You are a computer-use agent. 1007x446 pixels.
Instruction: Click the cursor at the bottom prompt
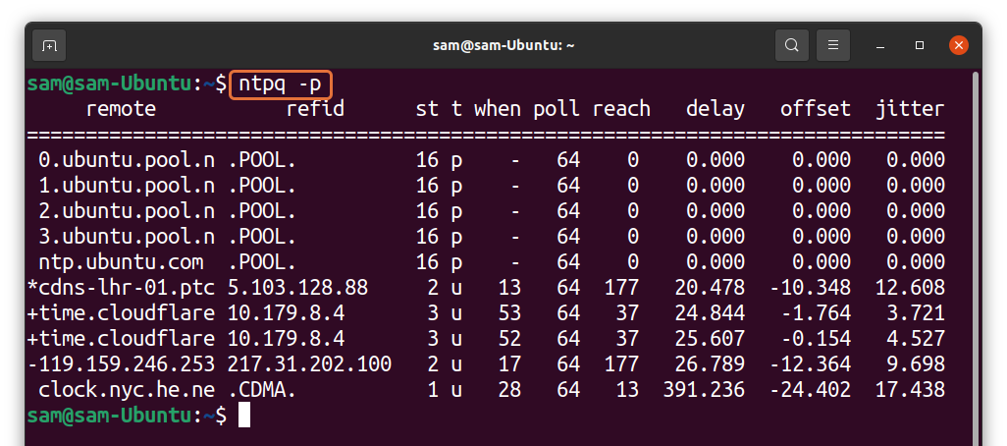(x=244, y=416)
